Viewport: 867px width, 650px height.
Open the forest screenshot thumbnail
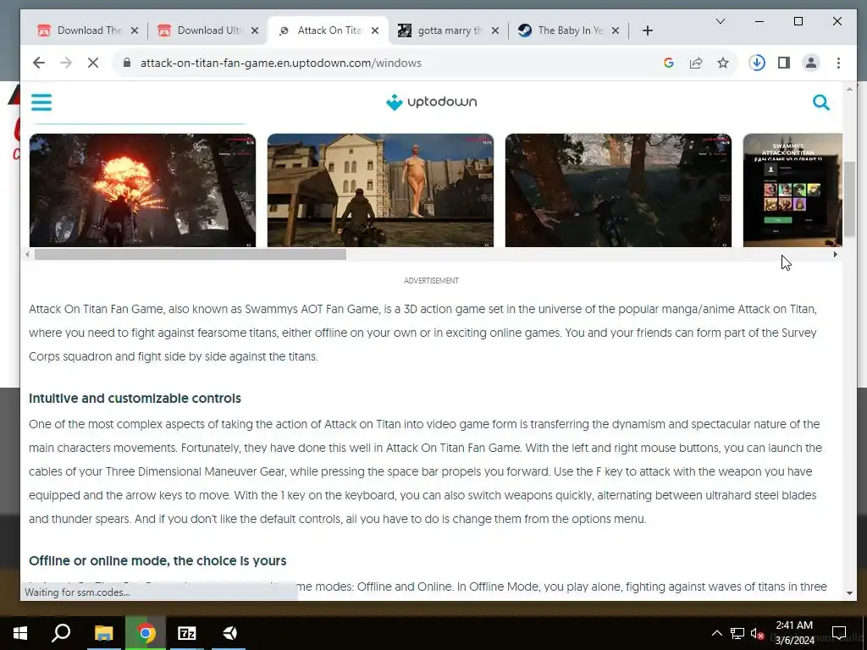618,190
